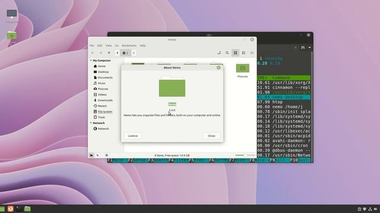Click the version 5.4.0 text
Viewport: 380px width, 213px height.
[x=172, y=110]
